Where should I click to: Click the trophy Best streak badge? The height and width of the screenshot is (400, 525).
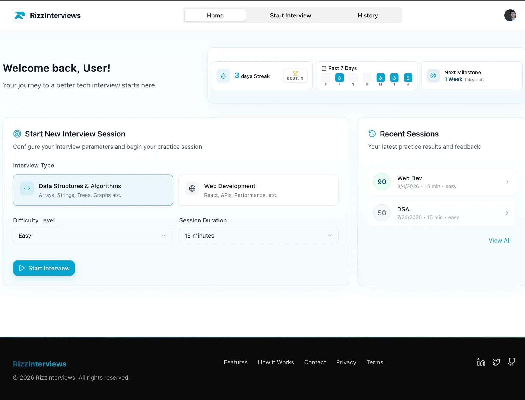click(x=295, y=76)
